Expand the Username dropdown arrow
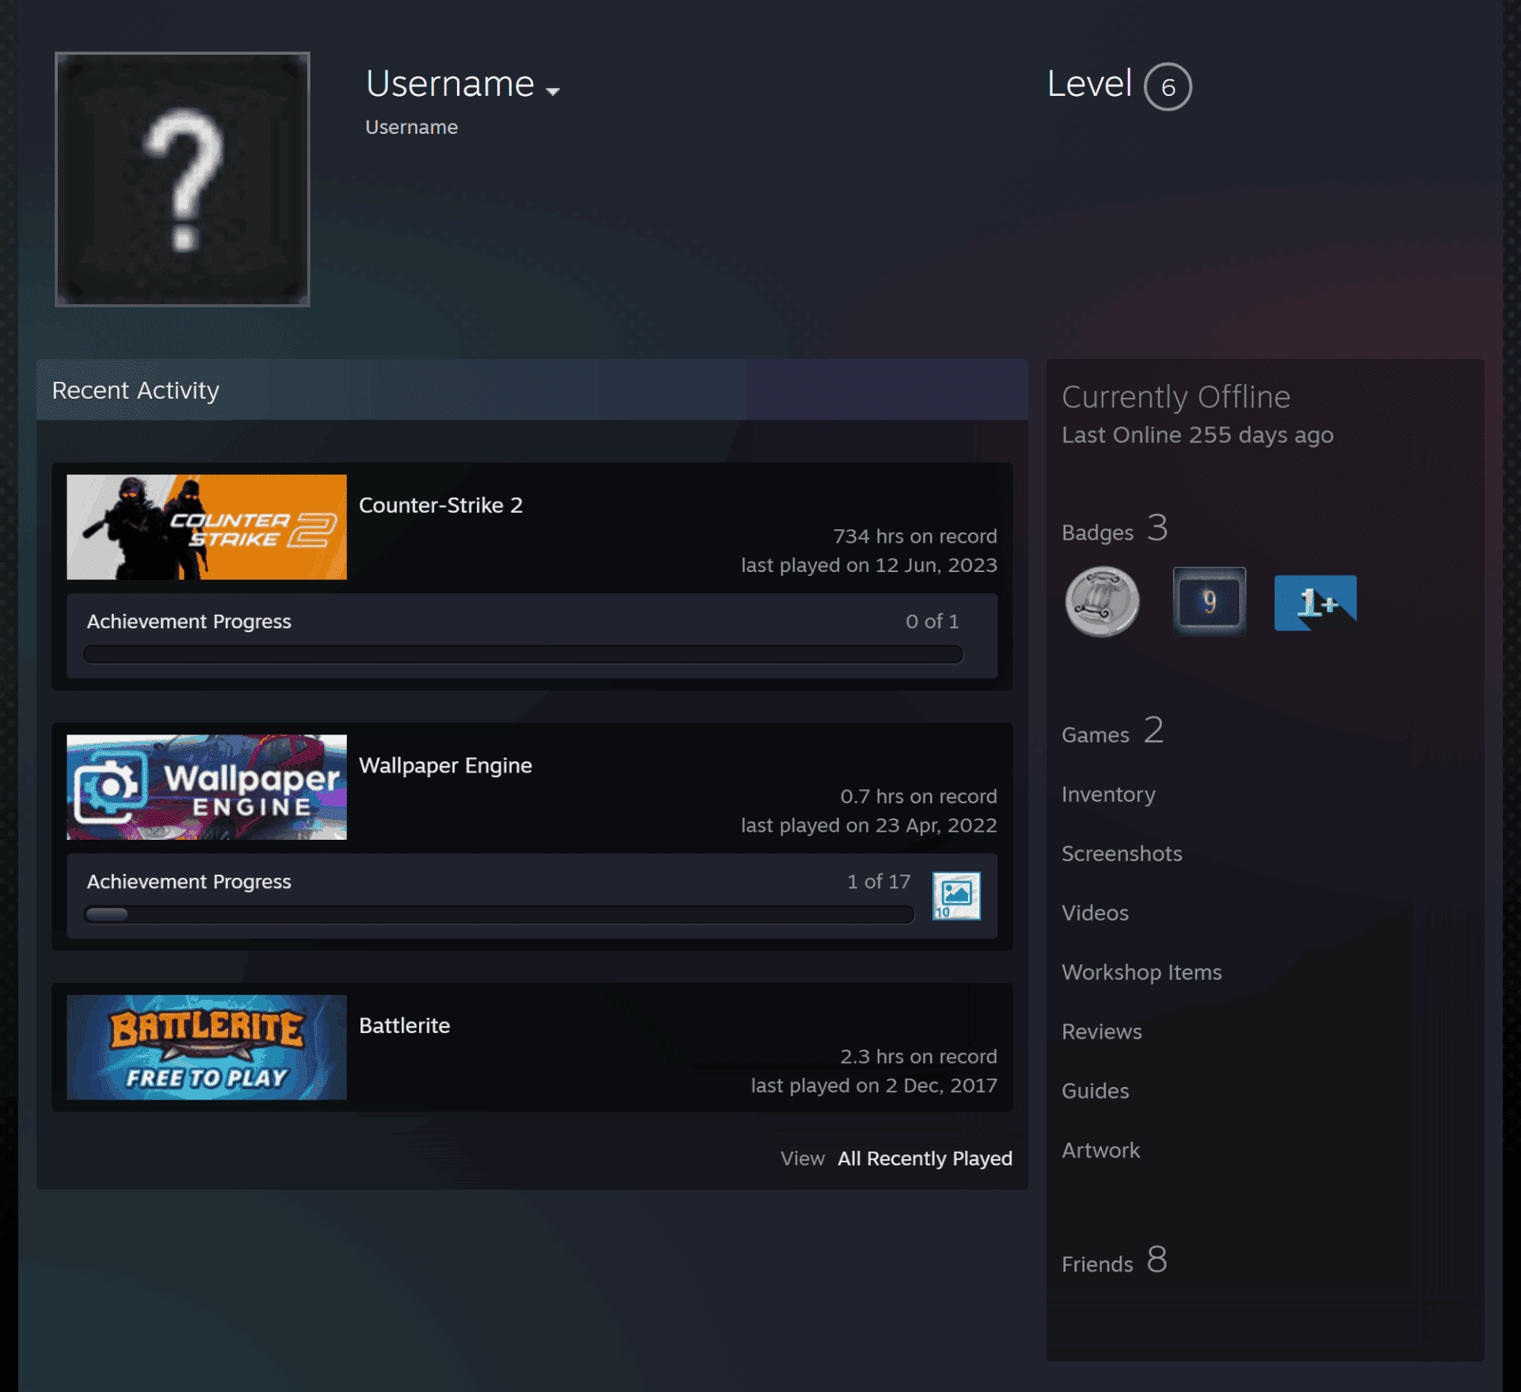 [x=553, y=91]
